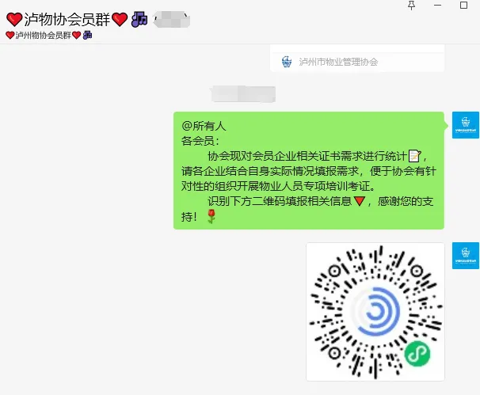Click blurred member count beside group title
Viewport: 480px width, 395px height.
pyautogui.click(x=171, y=20)
